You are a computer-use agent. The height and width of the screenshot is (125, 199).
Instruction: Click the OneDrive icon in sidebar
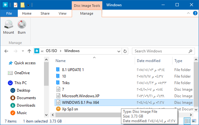pos(10,73)
